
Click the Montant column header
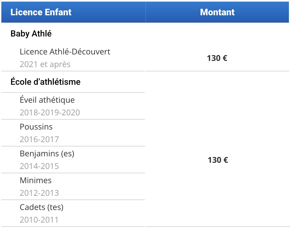point(217,12)
